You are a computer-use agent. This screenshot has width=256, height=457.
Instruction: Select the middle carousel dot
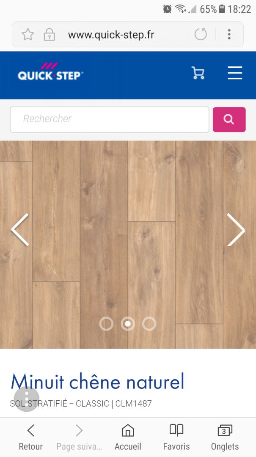point(128,324)
